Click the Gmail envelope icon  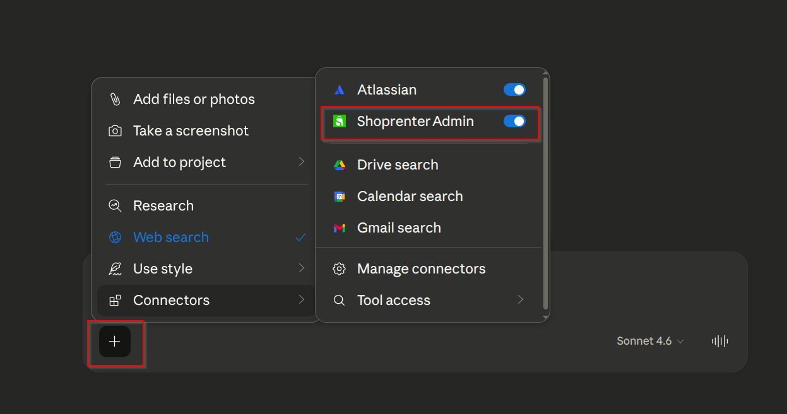tap(340, 227)
